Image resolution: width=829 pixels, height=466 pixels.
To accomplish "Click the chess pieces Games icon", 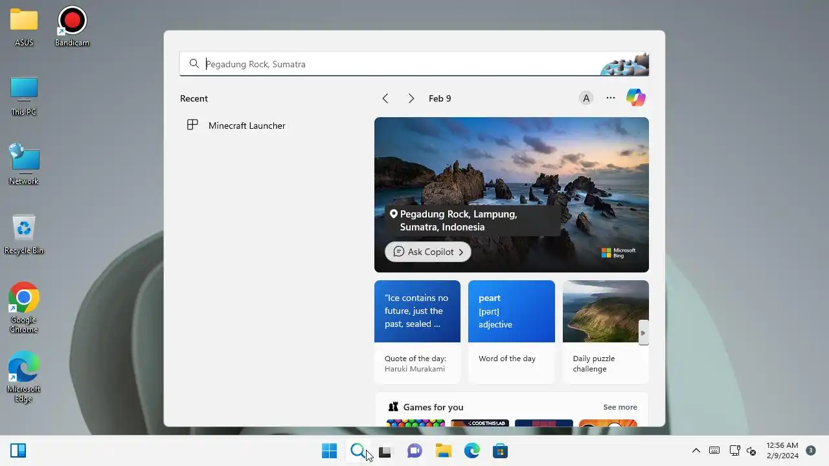I will click(x=393, y=407).
